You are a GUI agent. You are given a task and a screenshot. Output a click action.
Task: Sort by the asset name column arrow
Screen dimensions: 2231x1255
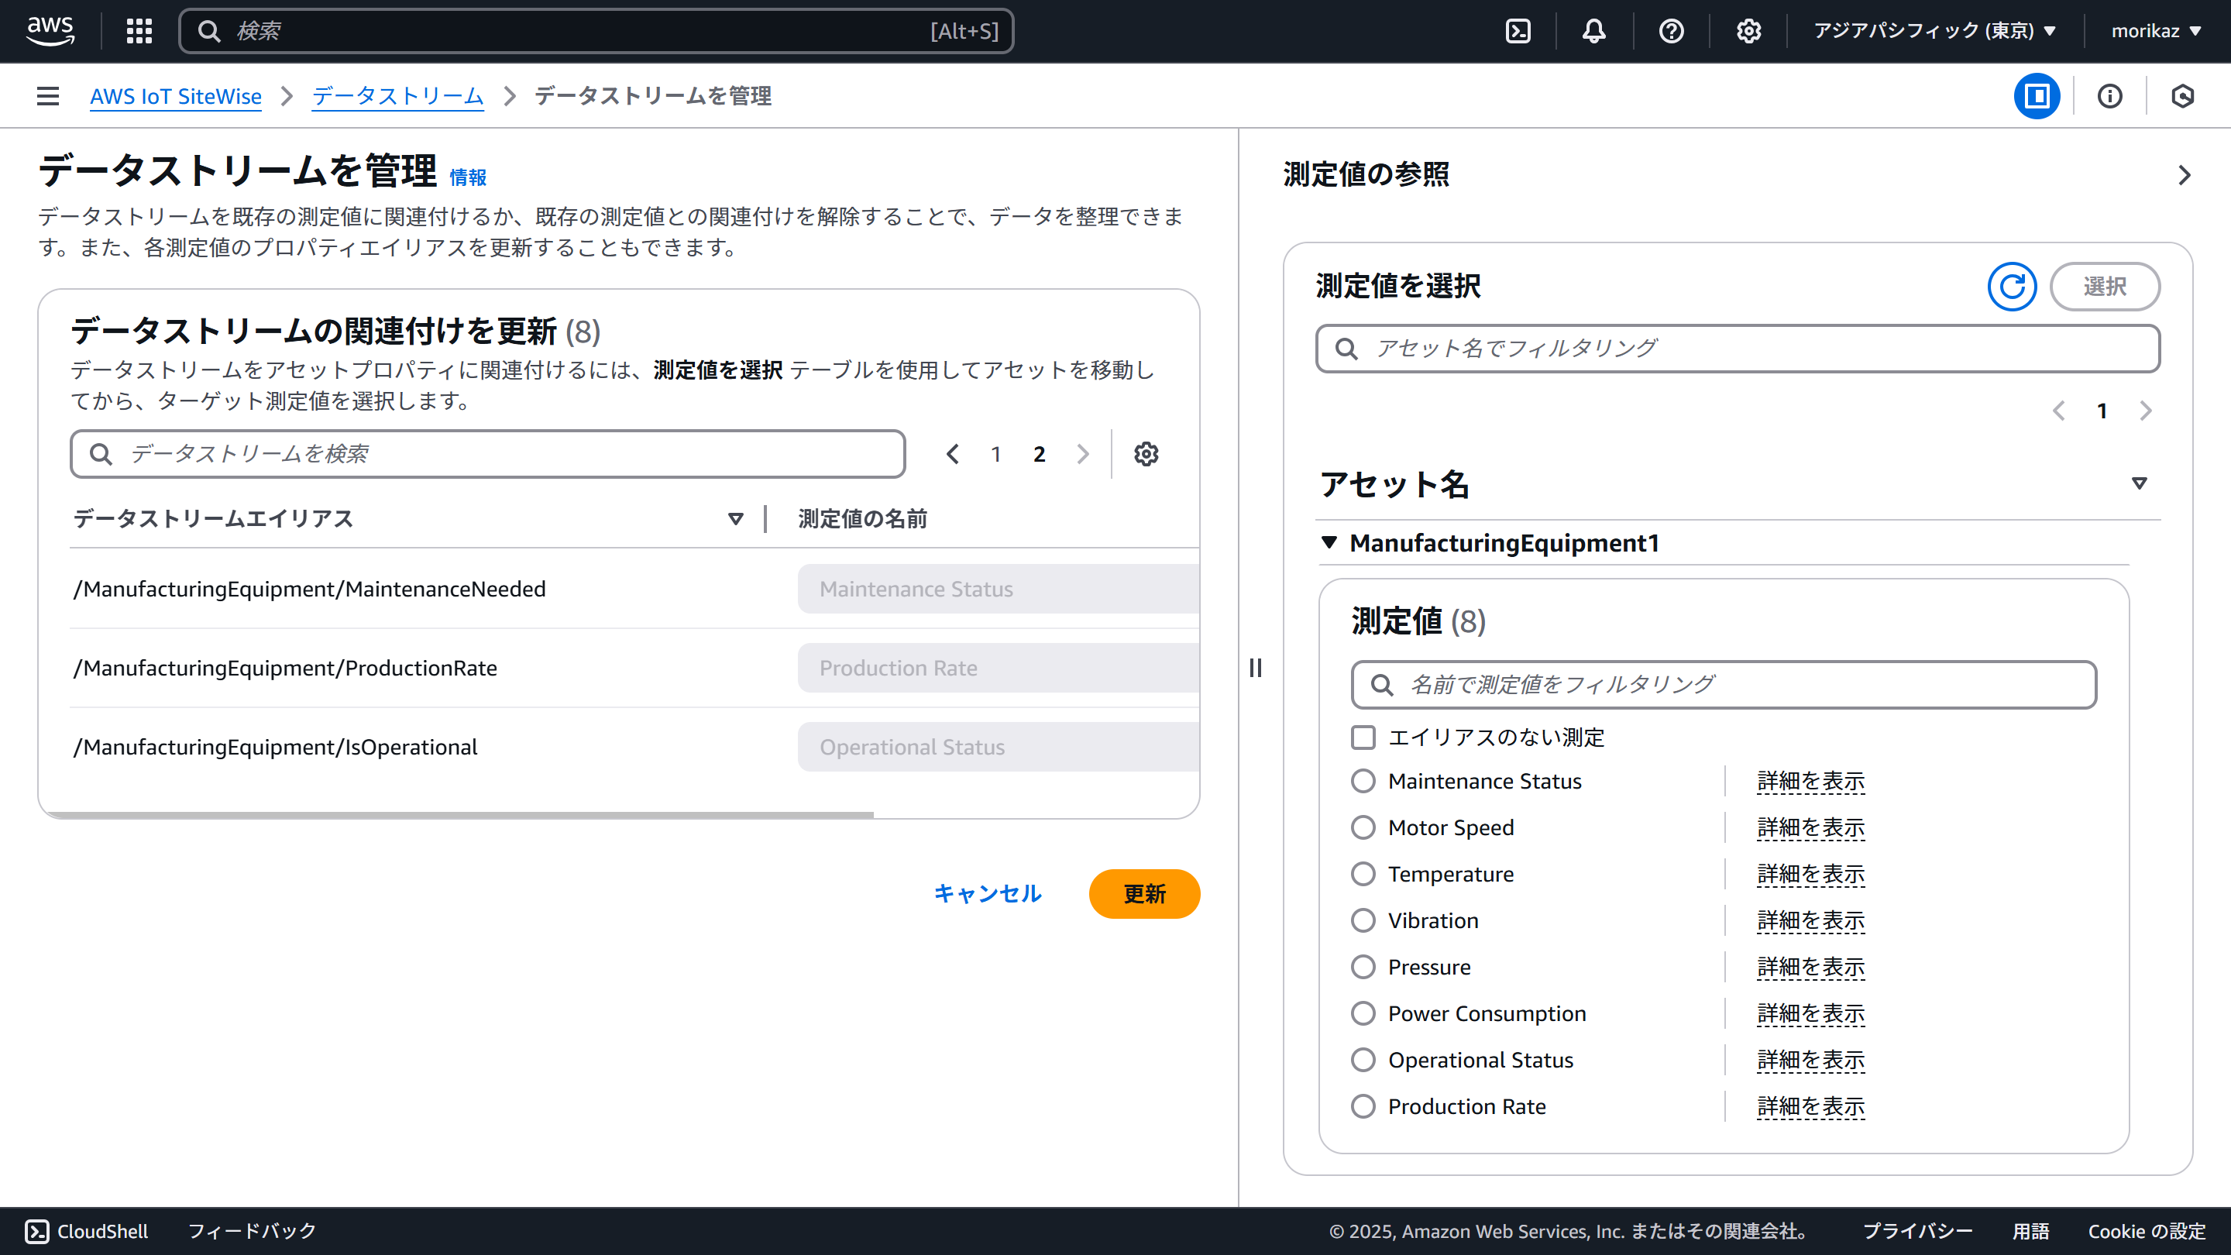click(2139, 483)
